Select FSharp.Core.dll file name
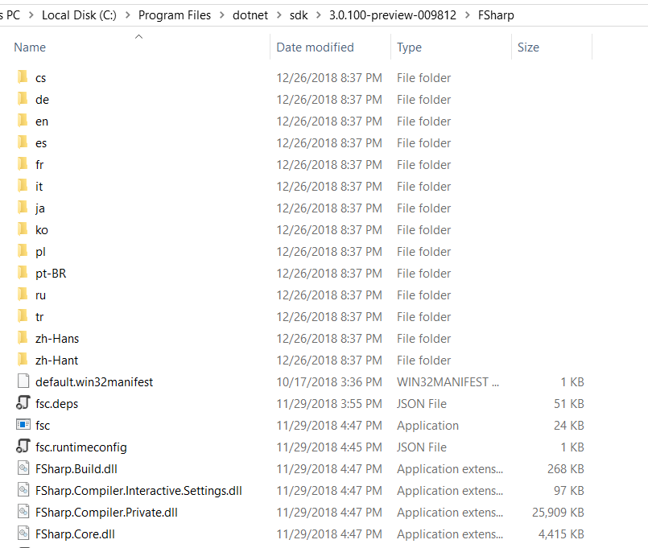Screen dimensions: 648x548 [x=75, y=534]
